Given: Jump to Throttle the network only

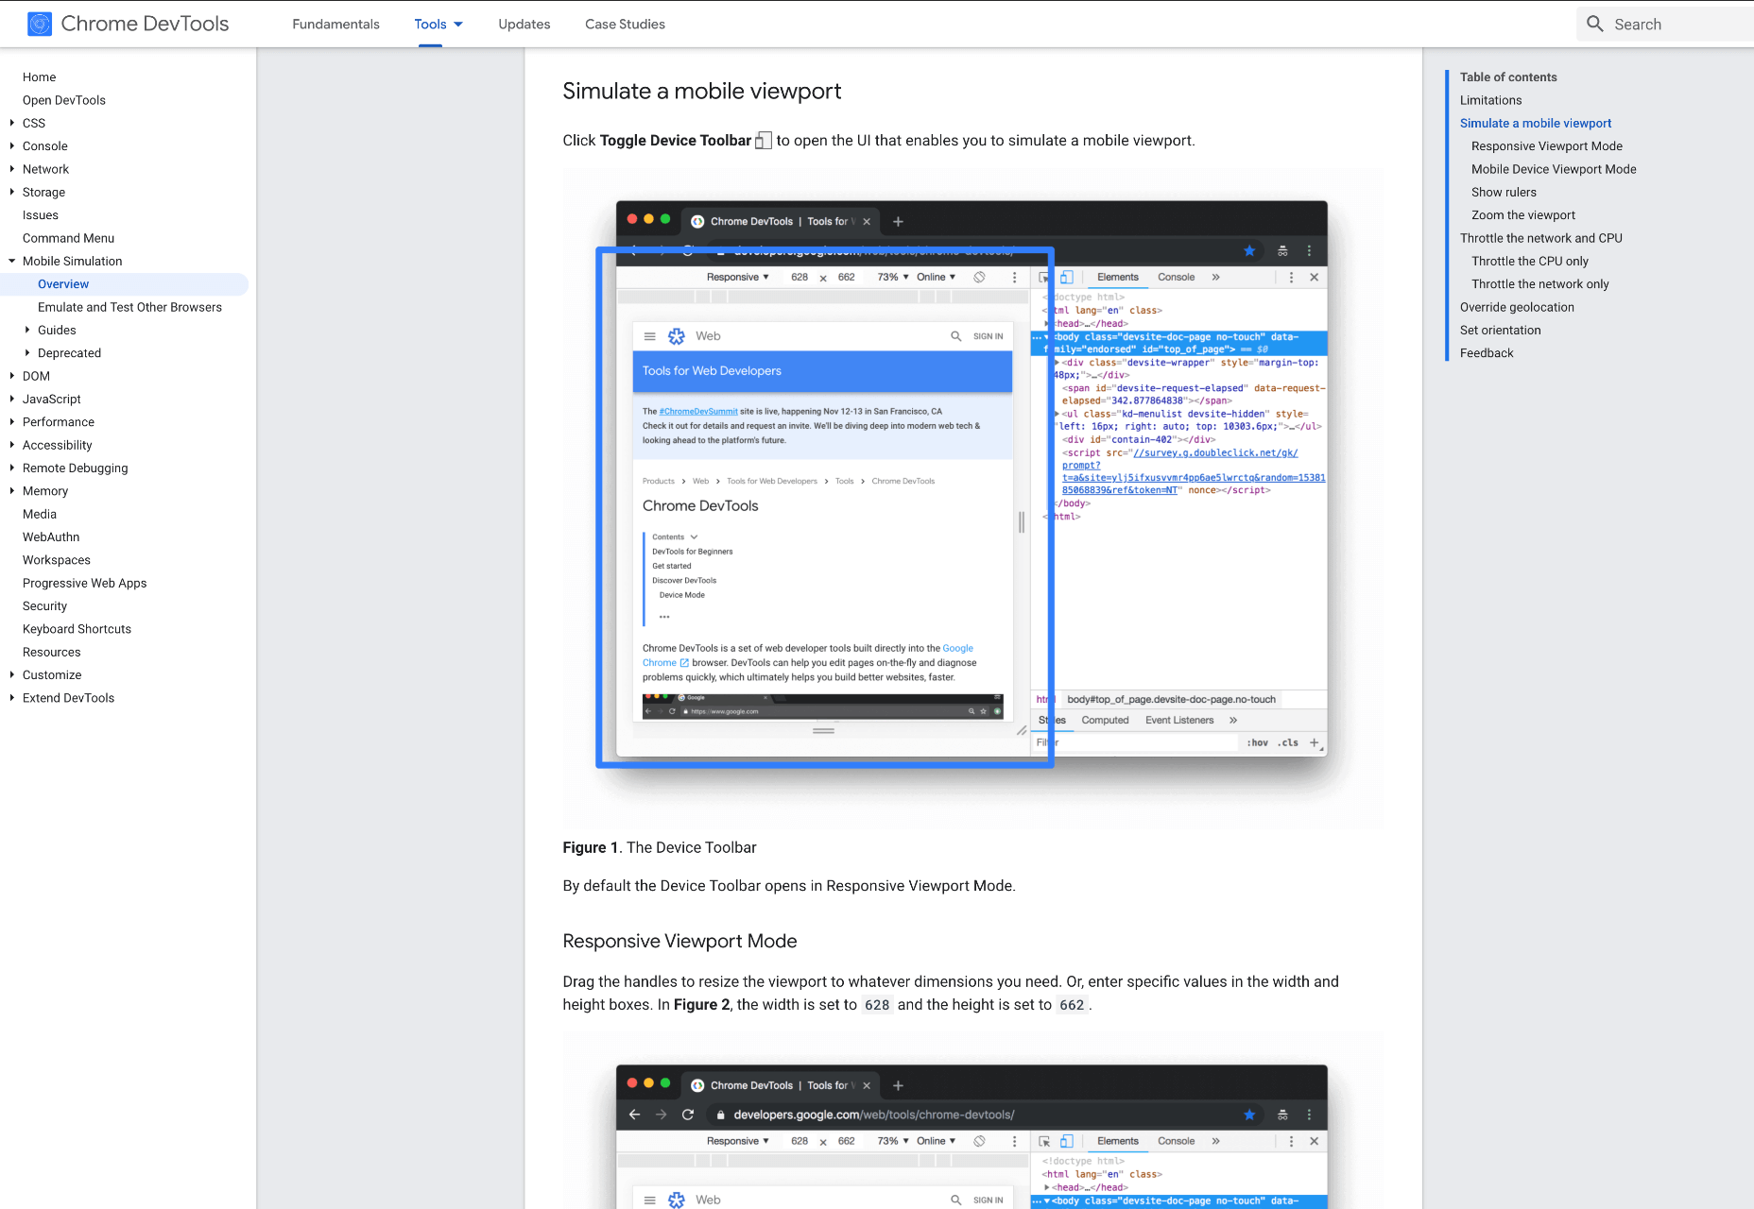Looking at the screenshot, I should coord(1539,283).
